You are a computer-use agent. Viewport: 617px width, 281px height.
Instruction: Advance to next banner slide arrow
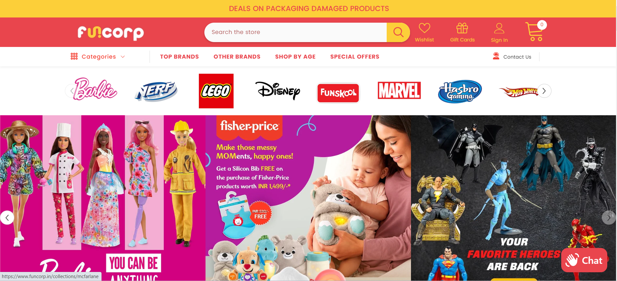point(609,218)
